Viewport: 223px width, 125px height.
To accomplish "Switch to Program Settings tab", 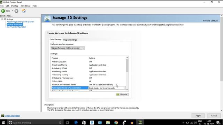I will (70, 40).
